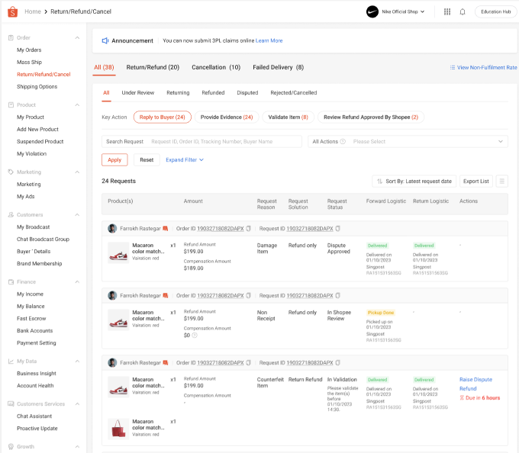Click the compensation amount help icon
This screenshot has height=453, width=519.
[x=195, y=335]
